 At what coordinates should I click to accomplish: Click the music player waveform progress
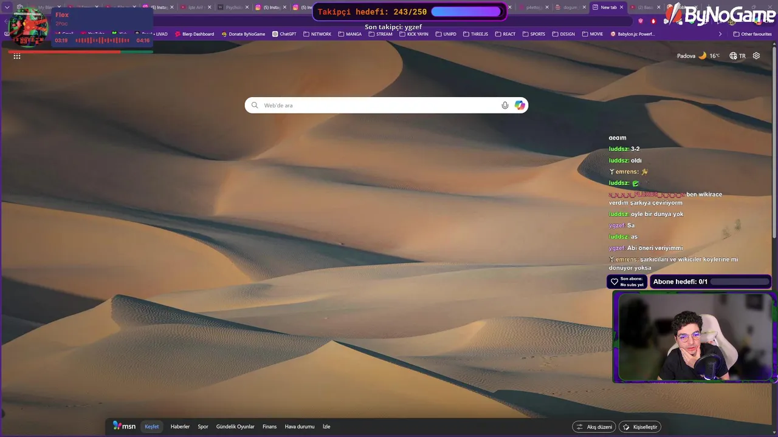(x=102, y=41)
